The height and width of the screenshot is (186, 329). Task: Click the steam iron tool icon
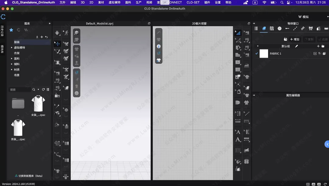click(247, 65)
